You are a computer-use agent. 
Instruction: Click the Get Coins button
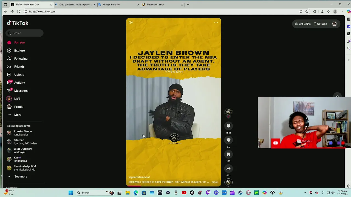[303, 24]
